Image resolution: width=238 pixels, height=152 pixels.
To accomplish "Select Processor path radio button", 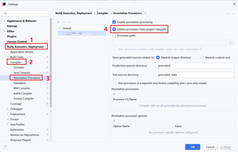I will [114, 36].
